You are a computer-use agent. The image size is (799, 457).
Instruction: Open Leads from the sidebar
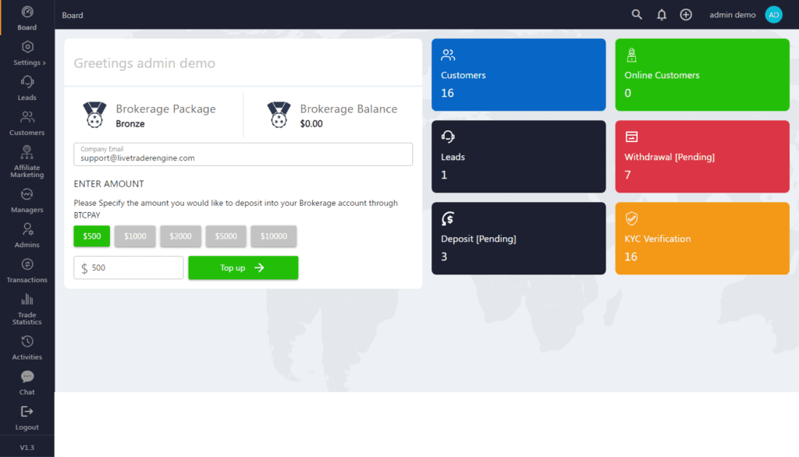point(27,87)
